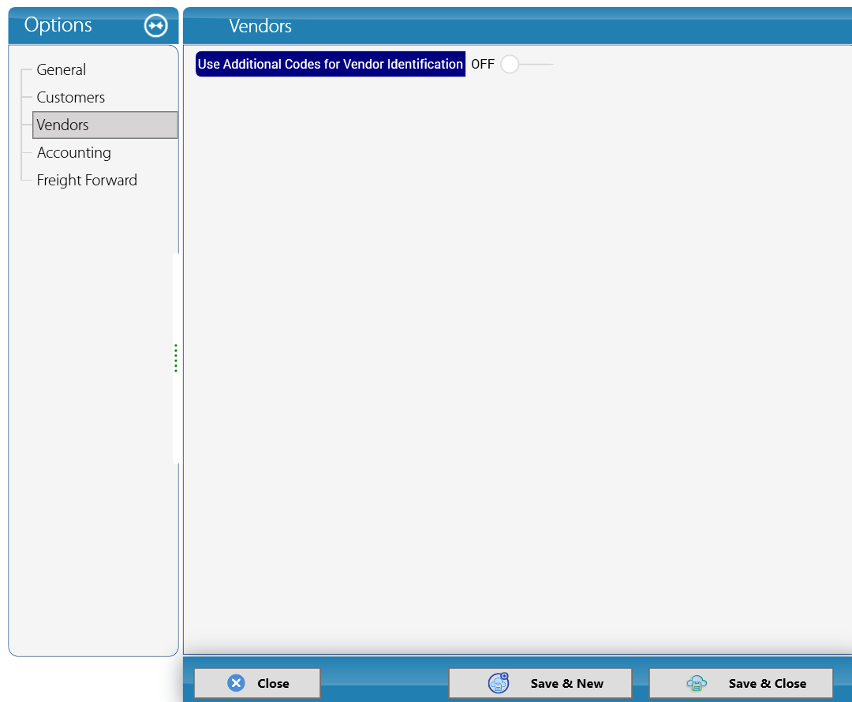Click the Options panel header title
The height and width of the screenshot is (702, 852).
[x=58, y=25]
